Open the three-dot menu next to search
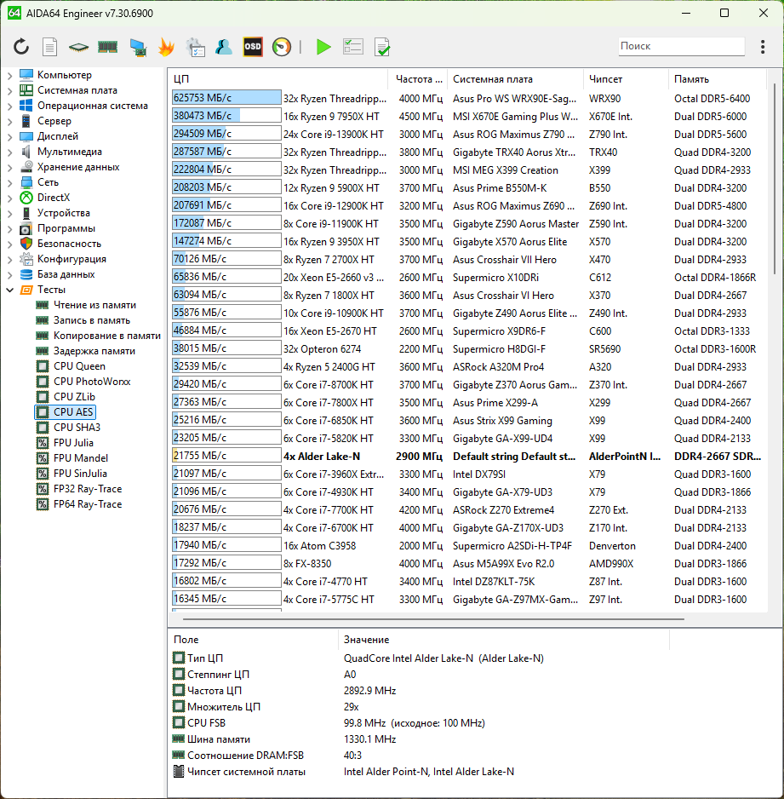784x799 pixels. (x=762, y=47)
